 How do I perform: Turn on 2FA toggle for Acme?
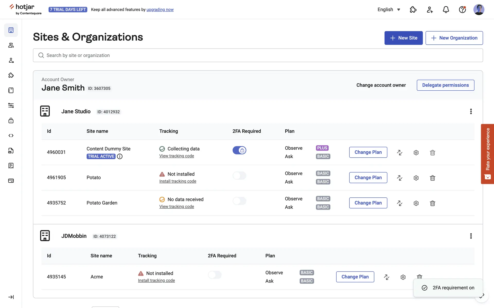tap(215, 275)
